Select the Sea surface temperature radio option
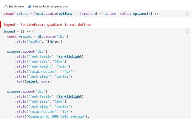The width and height of the screenshot is (191, 119). [30, 7]
